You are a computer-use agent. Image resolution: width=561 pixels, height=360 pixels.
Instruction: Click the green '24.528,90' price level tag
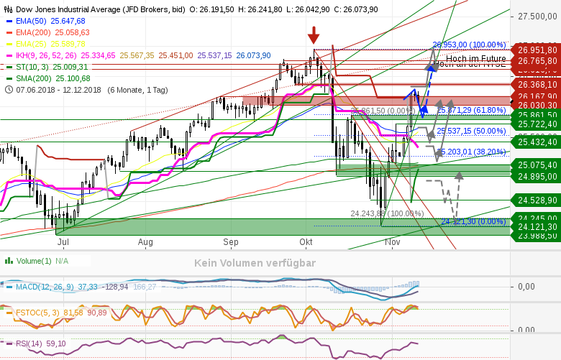[x=536, y=200]
